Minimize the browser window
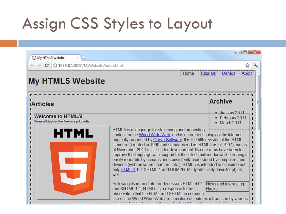This screenshot has width=286, height=214. 238,52
